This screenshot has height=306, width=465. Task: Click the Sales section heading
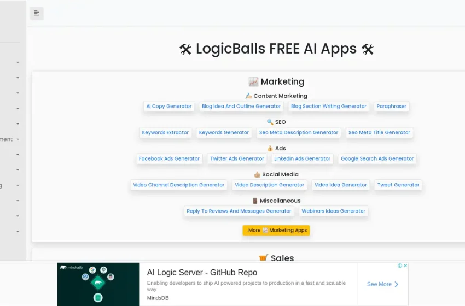[x=276, y=258]
